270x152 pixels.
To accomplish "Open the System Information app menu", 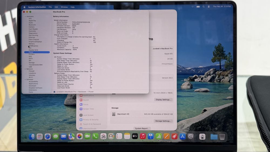I will click(37, 7).
